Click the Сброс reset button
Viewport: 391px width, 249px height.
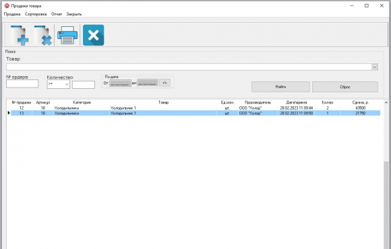tap(345, 87)
